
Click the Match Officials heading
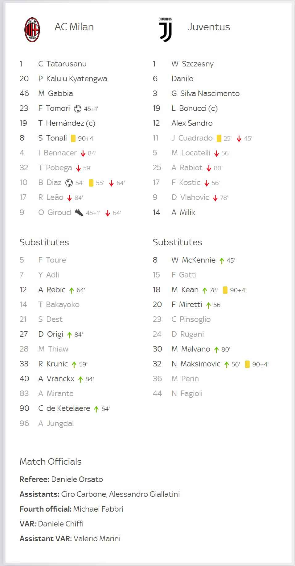51,462
